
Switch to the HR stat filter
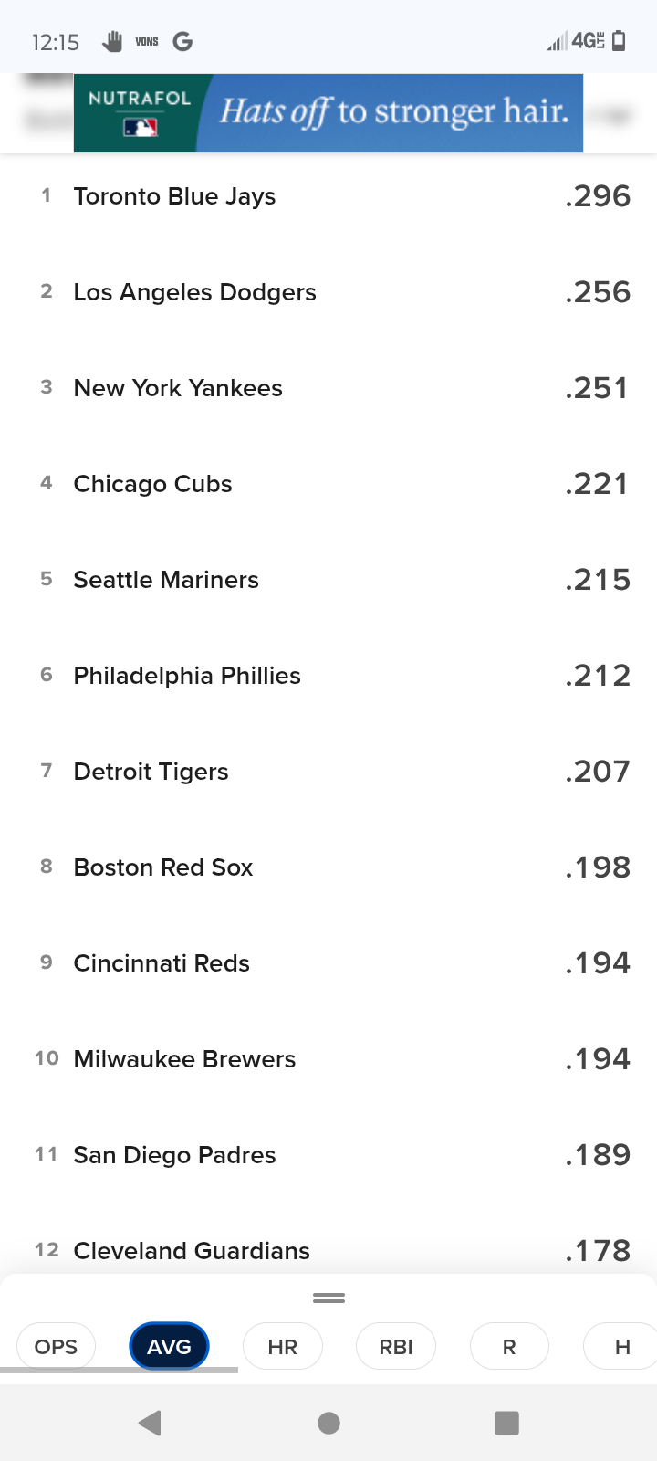283,1346
